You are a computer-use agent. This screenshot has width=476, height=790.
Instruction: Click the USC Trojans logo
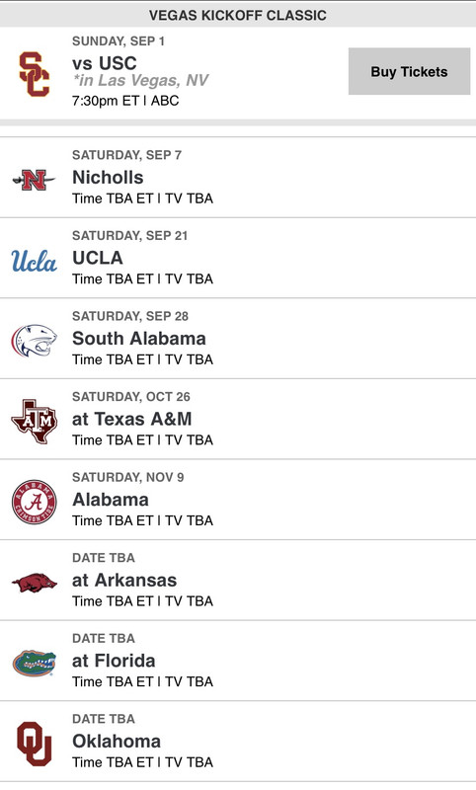35,74
